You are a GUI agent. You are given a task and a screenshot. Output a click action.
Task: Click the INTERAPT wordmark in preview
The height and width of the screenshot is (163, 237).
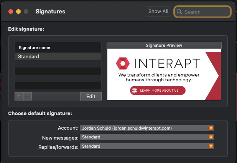pyautogui.click(x=167, y=63)
